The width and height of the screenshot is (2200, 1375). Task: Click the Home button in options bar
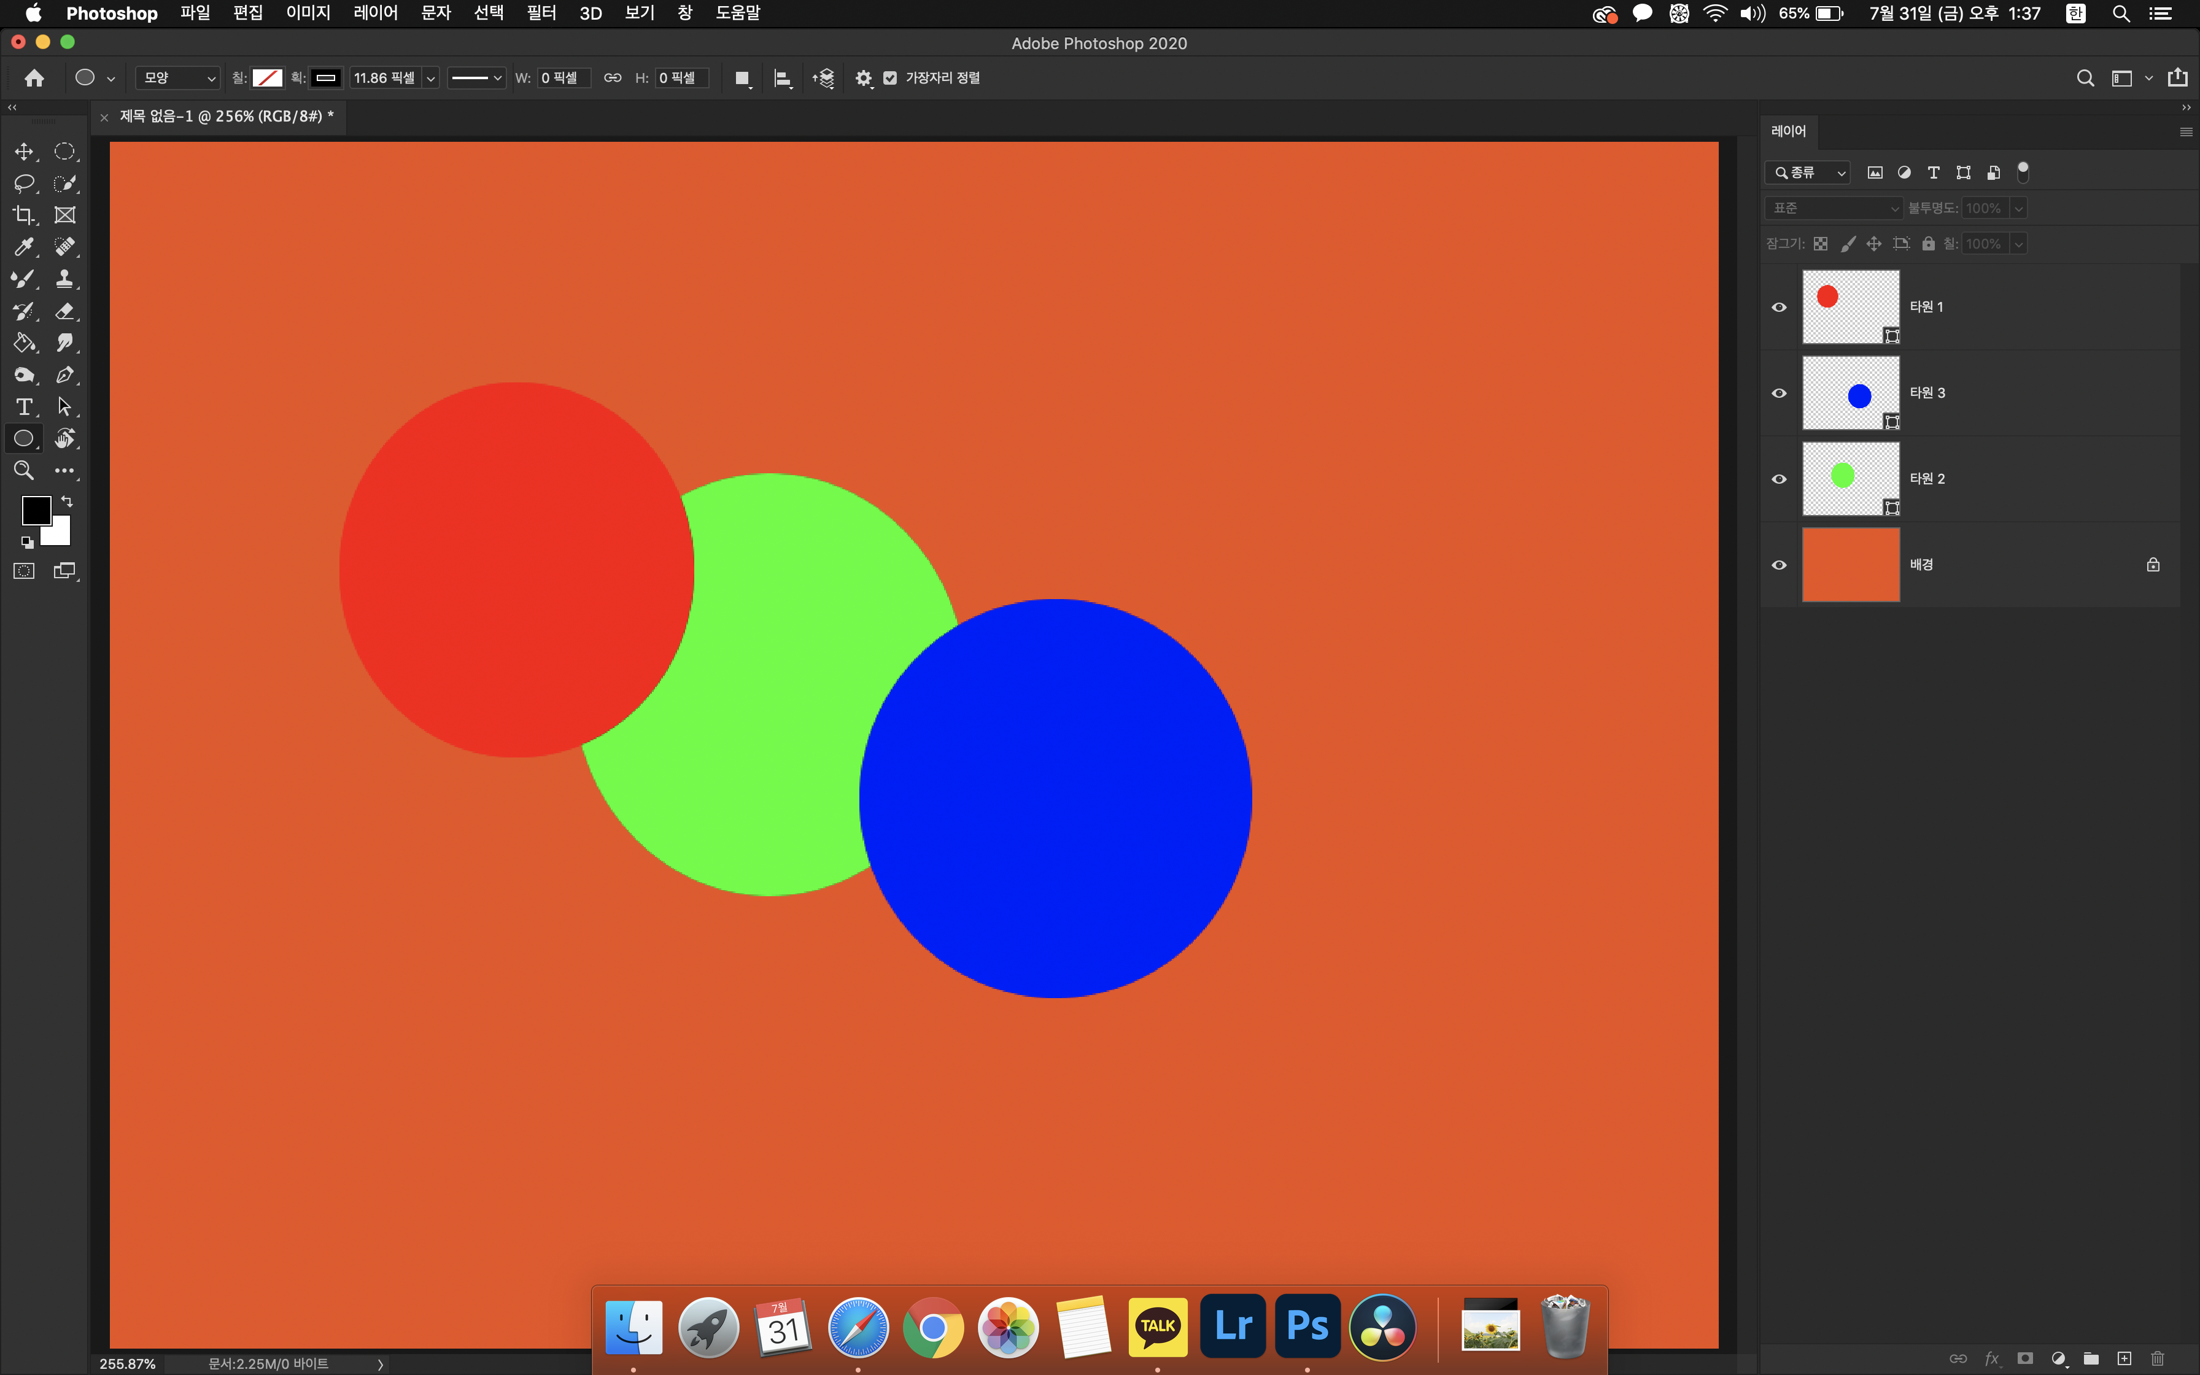tap(34, 78)
